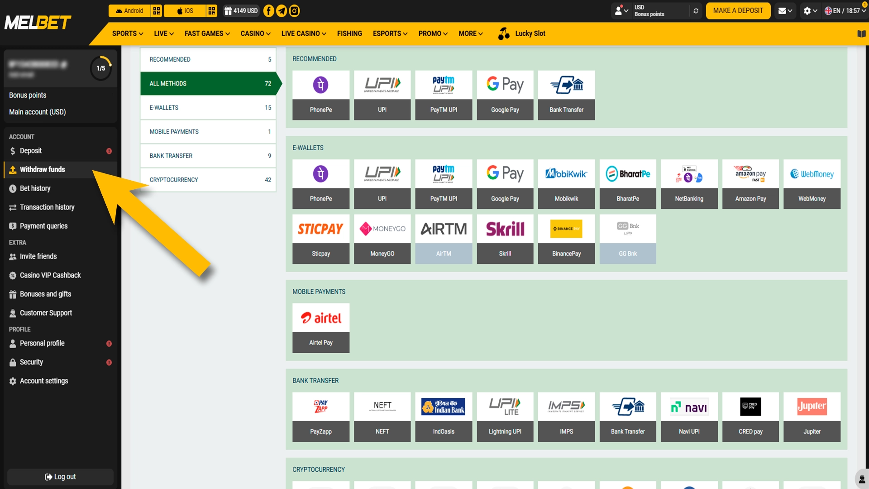
Task: Open the book icon at far right
Action: tap(861, 34)
